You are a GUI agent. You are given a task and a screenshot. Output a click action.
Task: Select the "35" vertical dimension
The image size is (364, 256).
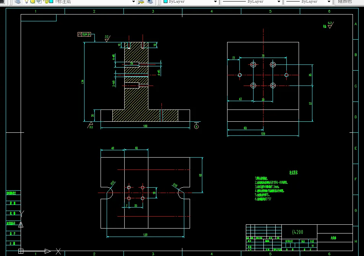(310, 75)
